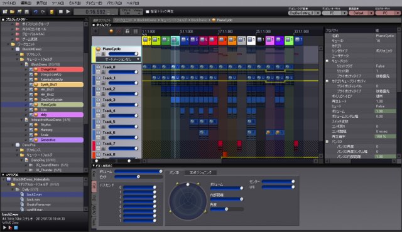Viewport: 402px width, 232px height.
Task: Adjust the Track_2 volume slider
Action: tap(123, 94)
